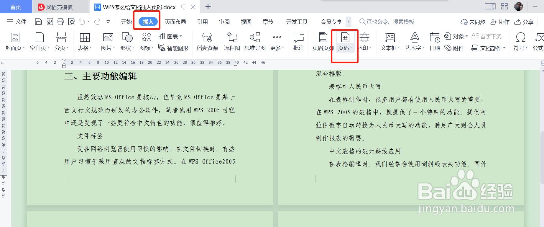Open document parts (文档部件)

488,48
